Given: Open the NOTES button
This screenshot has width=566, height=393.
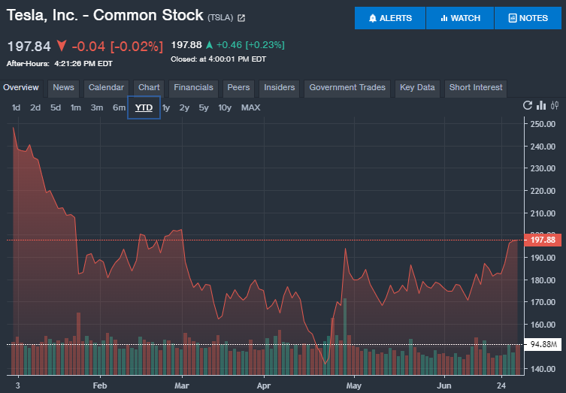Looking at the screenshot, I should click(x=528, y=18).
